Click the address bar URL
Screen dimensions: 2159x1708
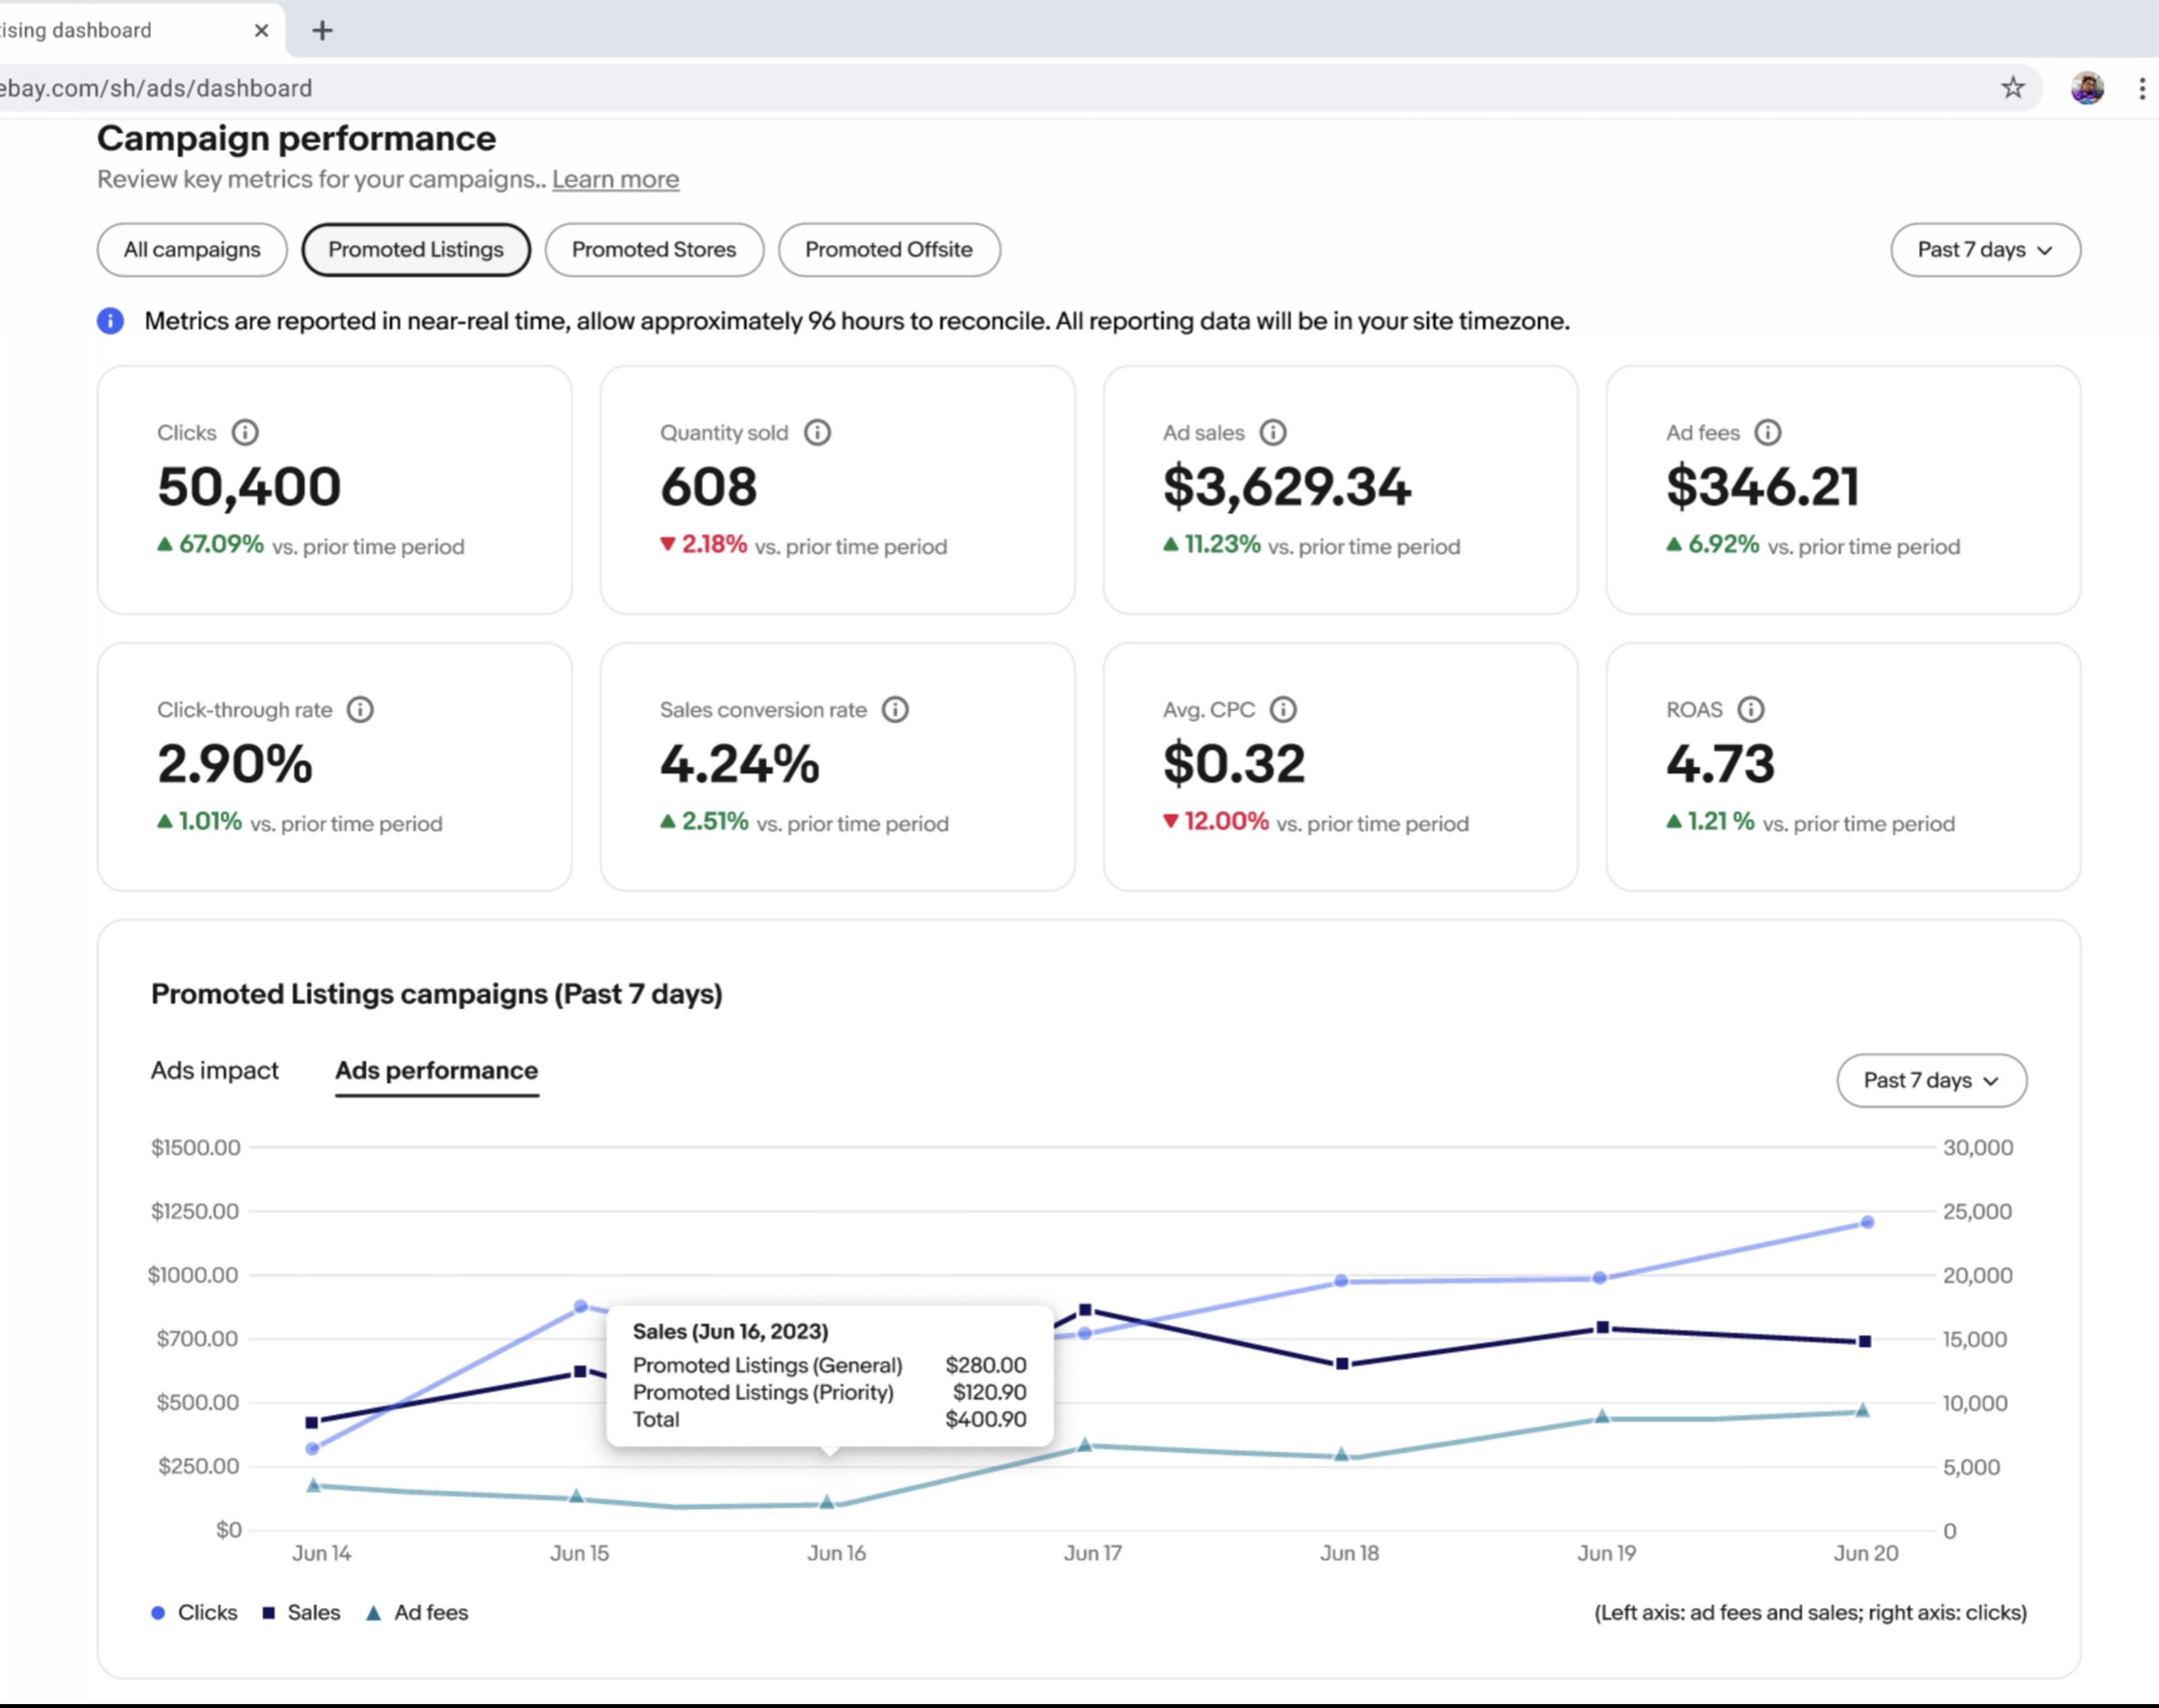point(157,88)
